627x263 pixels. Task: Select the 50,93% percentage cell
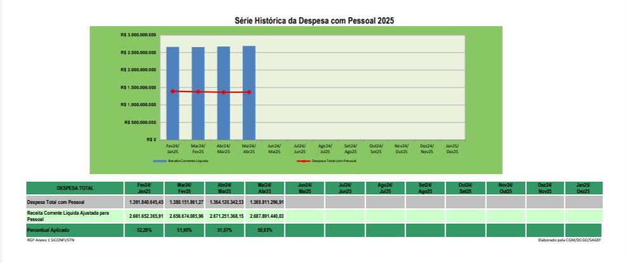coord(263,229)
